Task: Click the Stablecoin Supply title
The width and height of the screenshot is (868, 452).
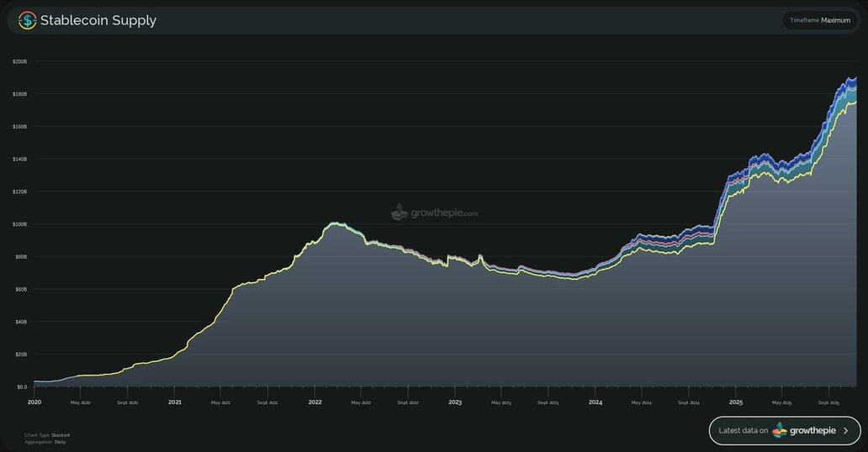Action: (x=98, y=20)
